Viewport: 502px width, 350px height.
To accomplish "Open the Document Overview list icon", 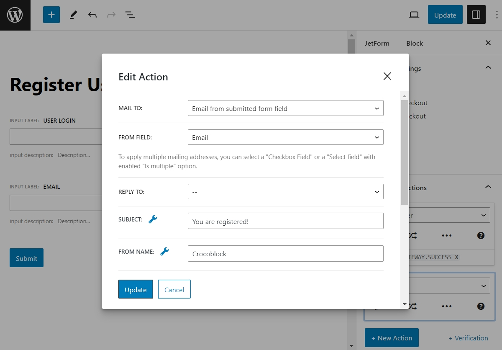I will click(130, 15).
